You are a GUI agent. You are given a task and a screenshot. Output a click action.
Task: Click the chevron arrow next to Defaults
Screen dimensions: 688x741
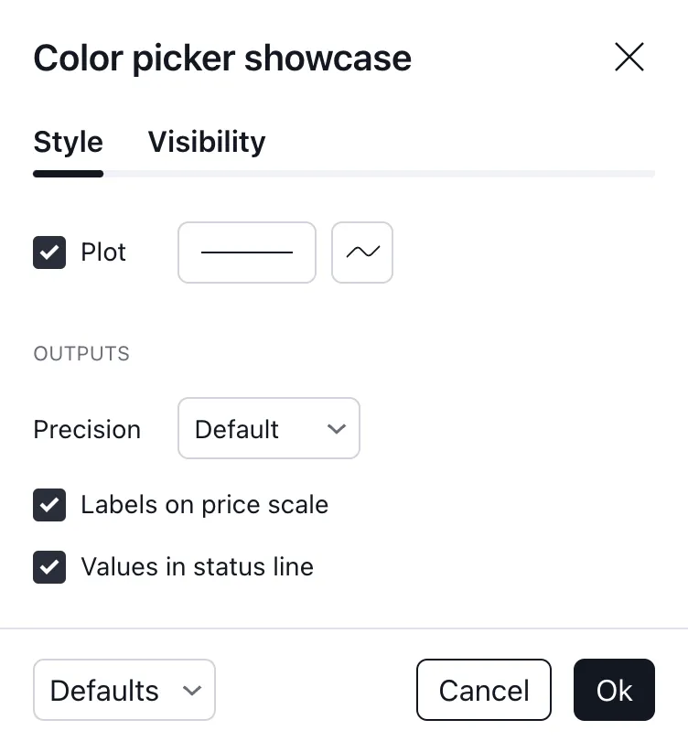click(x=192, y=691)
